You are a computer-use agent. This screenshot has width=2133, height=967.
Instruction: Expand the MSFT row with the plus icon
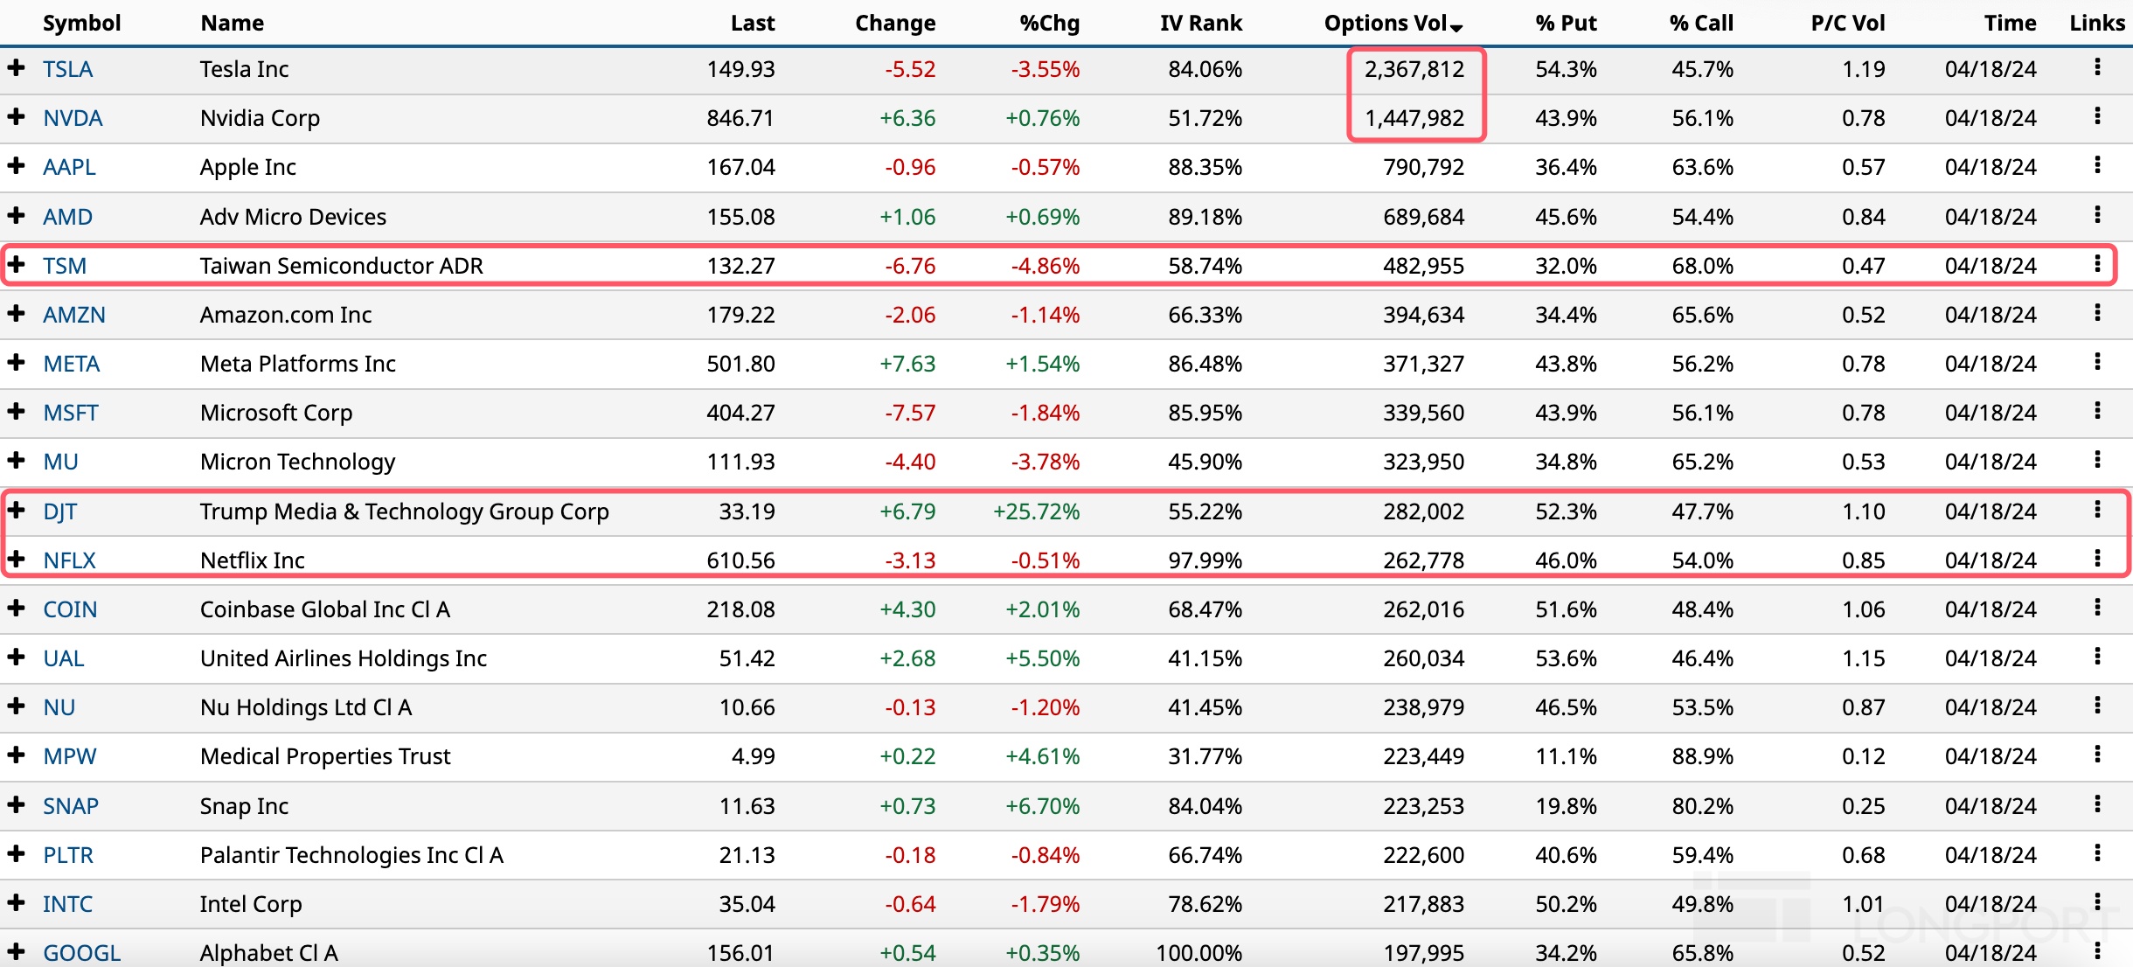[16, 411]
